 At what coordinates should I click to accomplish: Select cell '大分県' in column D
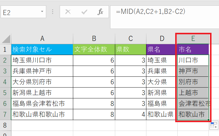pos(162,82)
